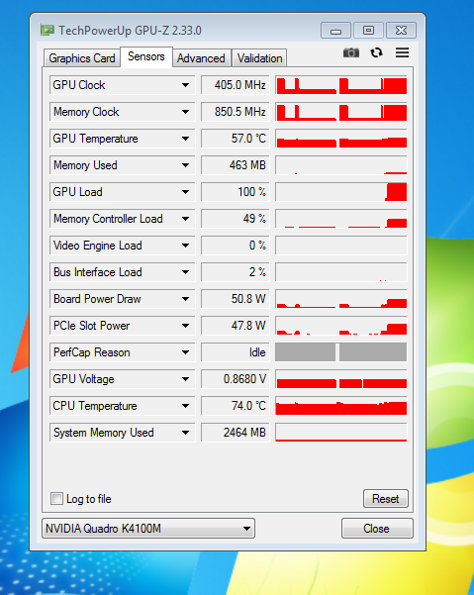Click the Board Power Draw graph
The height and width of the screenshot is (595, 474).
341,299
